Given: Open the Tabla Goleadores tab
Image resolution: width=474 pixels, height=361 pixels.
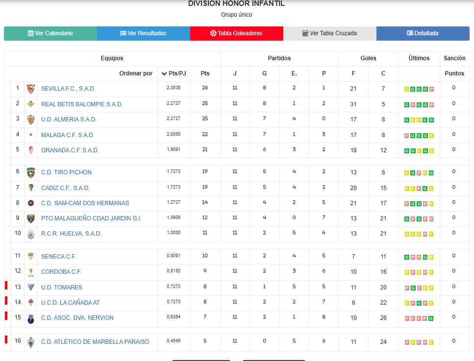Looking at the screenshot, I should pyautogui.click(x=237, y=33).
